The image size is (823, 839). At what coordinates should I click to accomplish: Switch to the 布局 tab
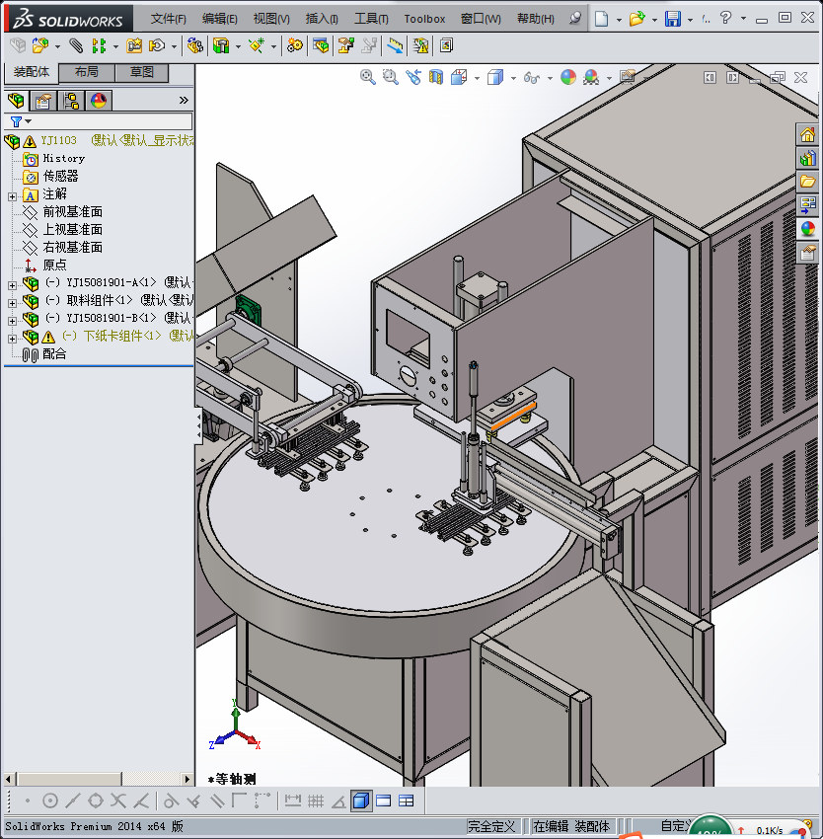click(87, 73)
